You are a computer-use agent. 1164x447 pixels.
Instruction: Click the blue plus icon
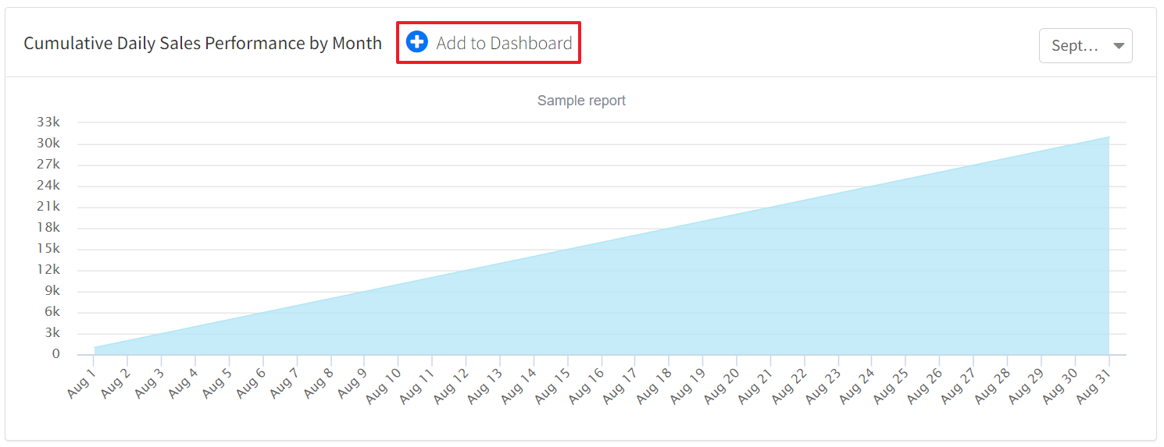coord(417,42)
